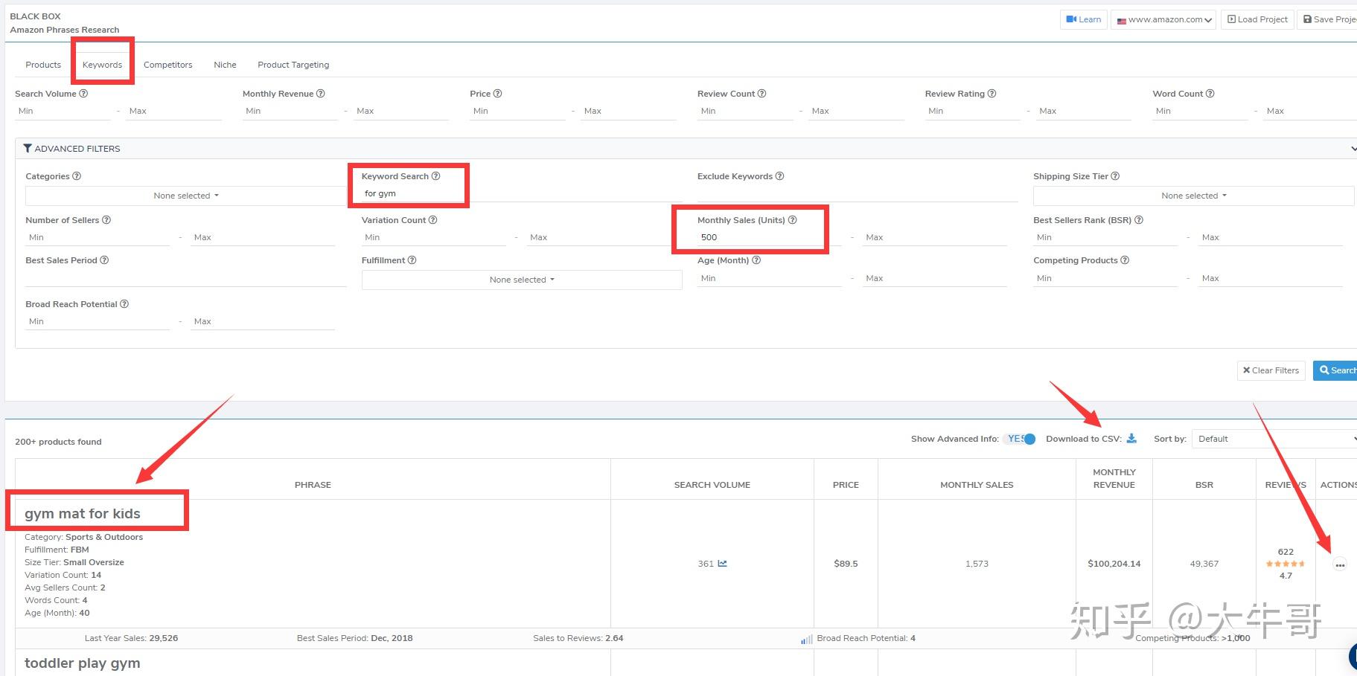Collapse the Advanced Filters panel chevron
The image size is (1357, 676).
click(x=1353, y=149)
